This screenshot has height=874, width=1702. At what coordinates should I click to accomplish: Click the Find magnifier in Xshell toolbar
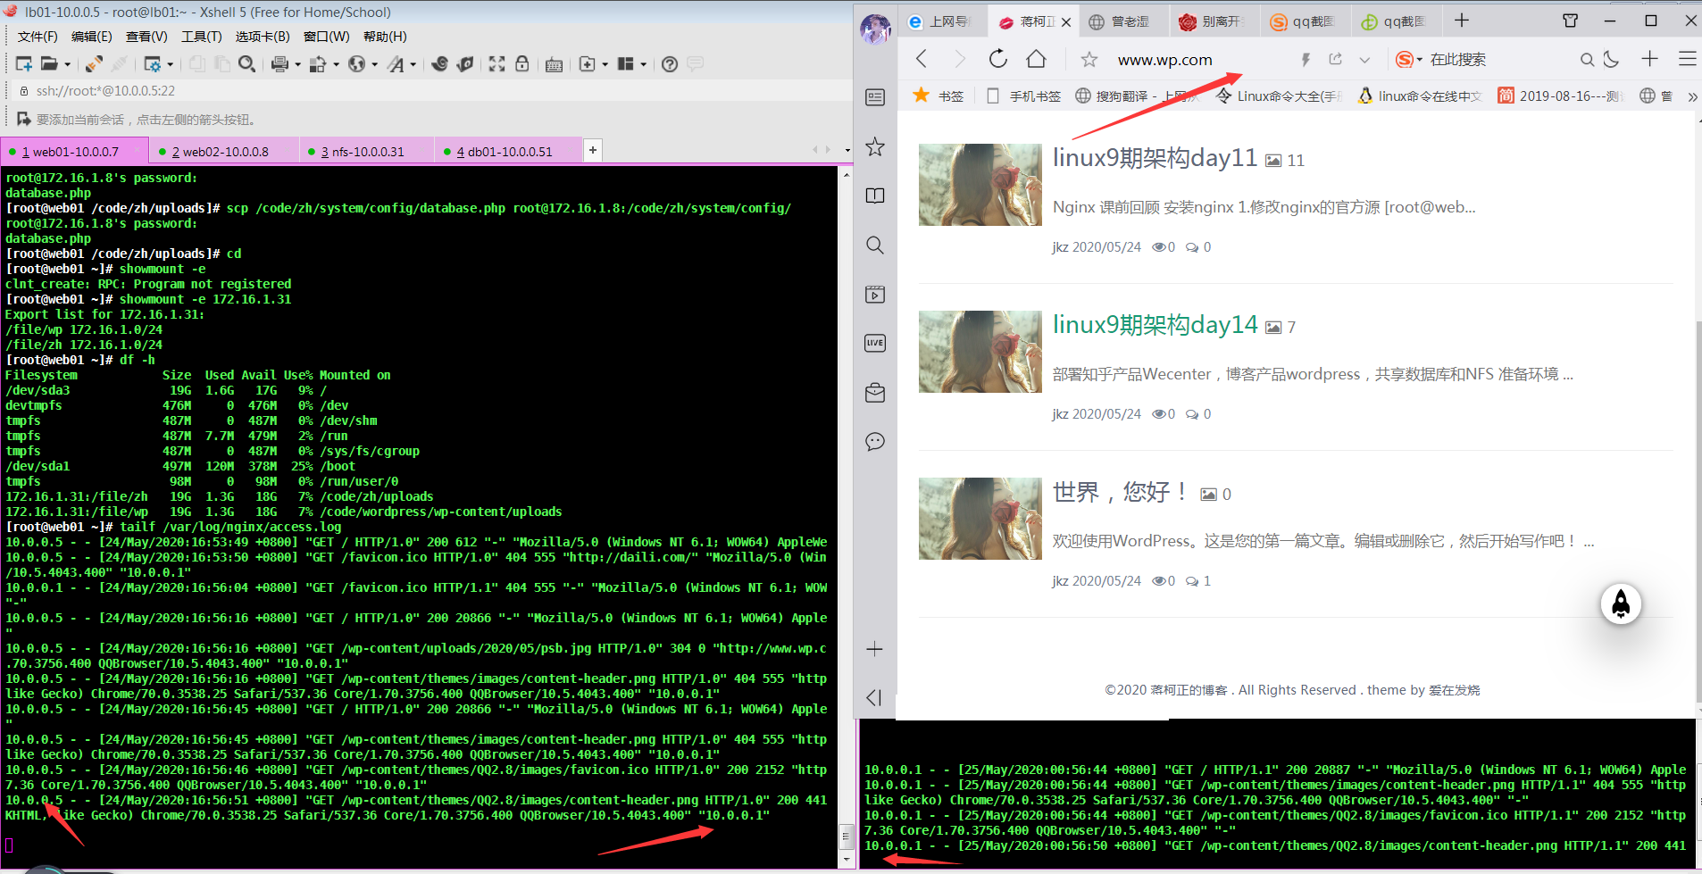click(x=247, y=64)
